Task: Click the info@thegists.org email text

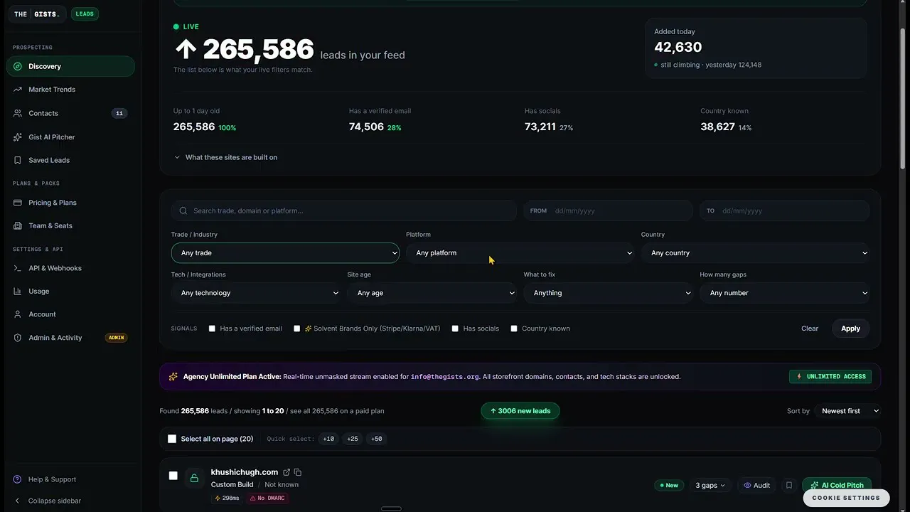Action: click(x=445, y=376)
